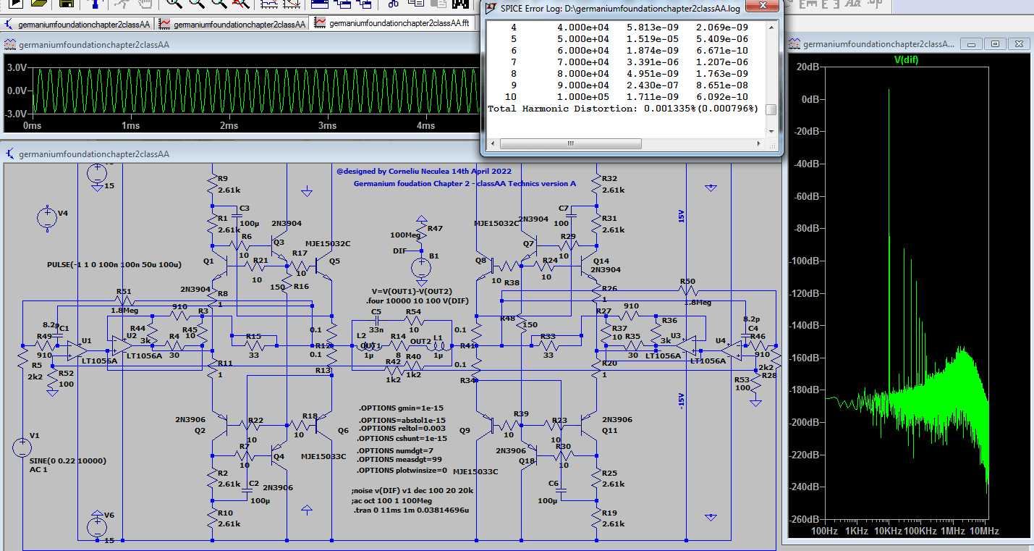Select the zoom fit magnifier with red X
The image size is (1034, 551).
coord(241,4)
